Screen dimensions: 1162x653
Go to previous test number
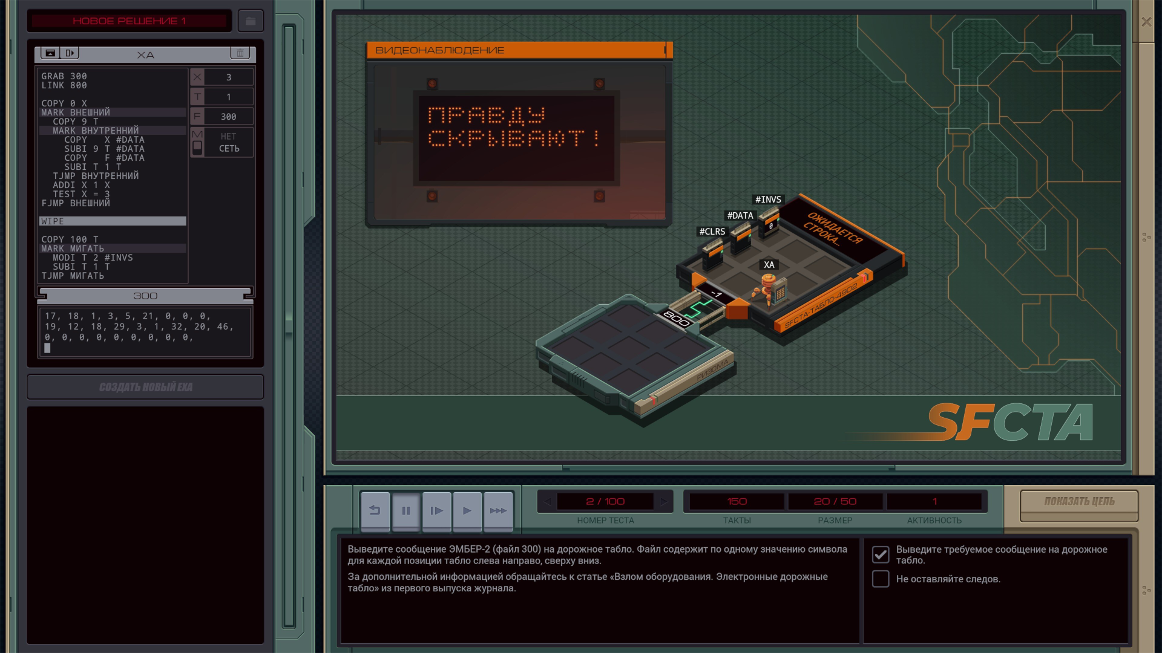point(547,501)
